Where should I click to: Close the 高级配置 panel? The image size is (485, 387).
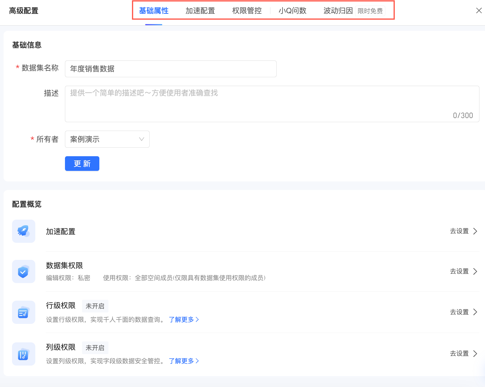479,11
